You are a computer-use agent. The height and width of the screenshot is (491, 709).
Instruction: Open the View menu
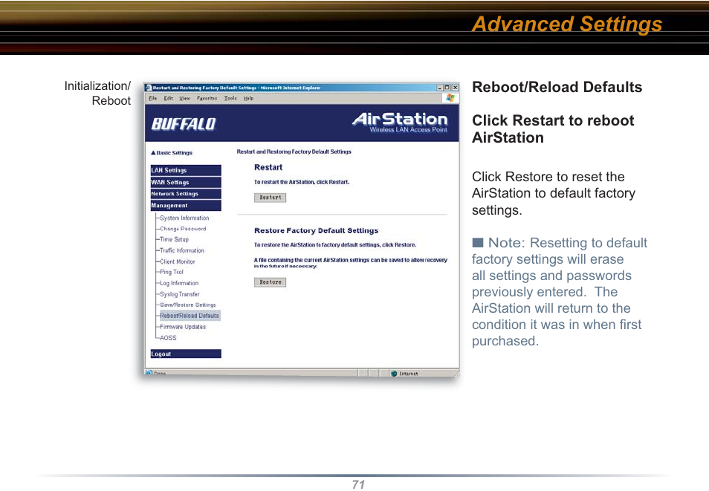point(184,98)
